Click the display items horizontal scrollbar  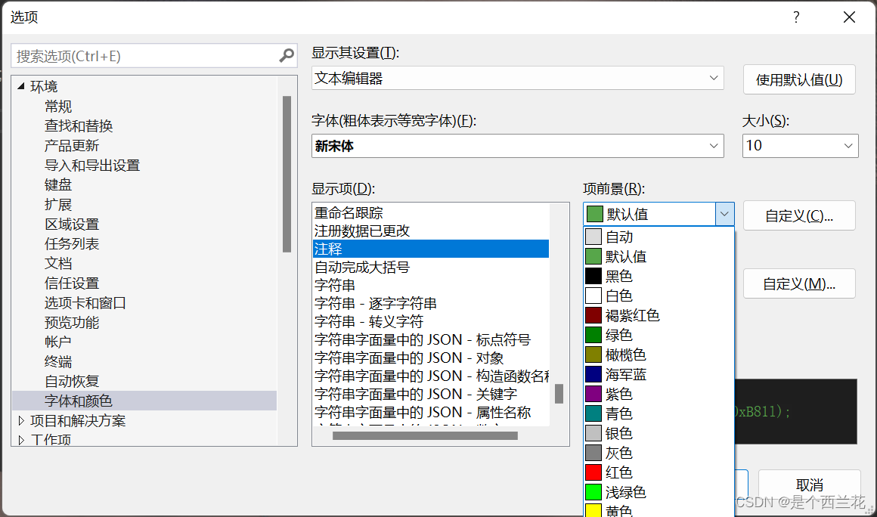point(425,435)
